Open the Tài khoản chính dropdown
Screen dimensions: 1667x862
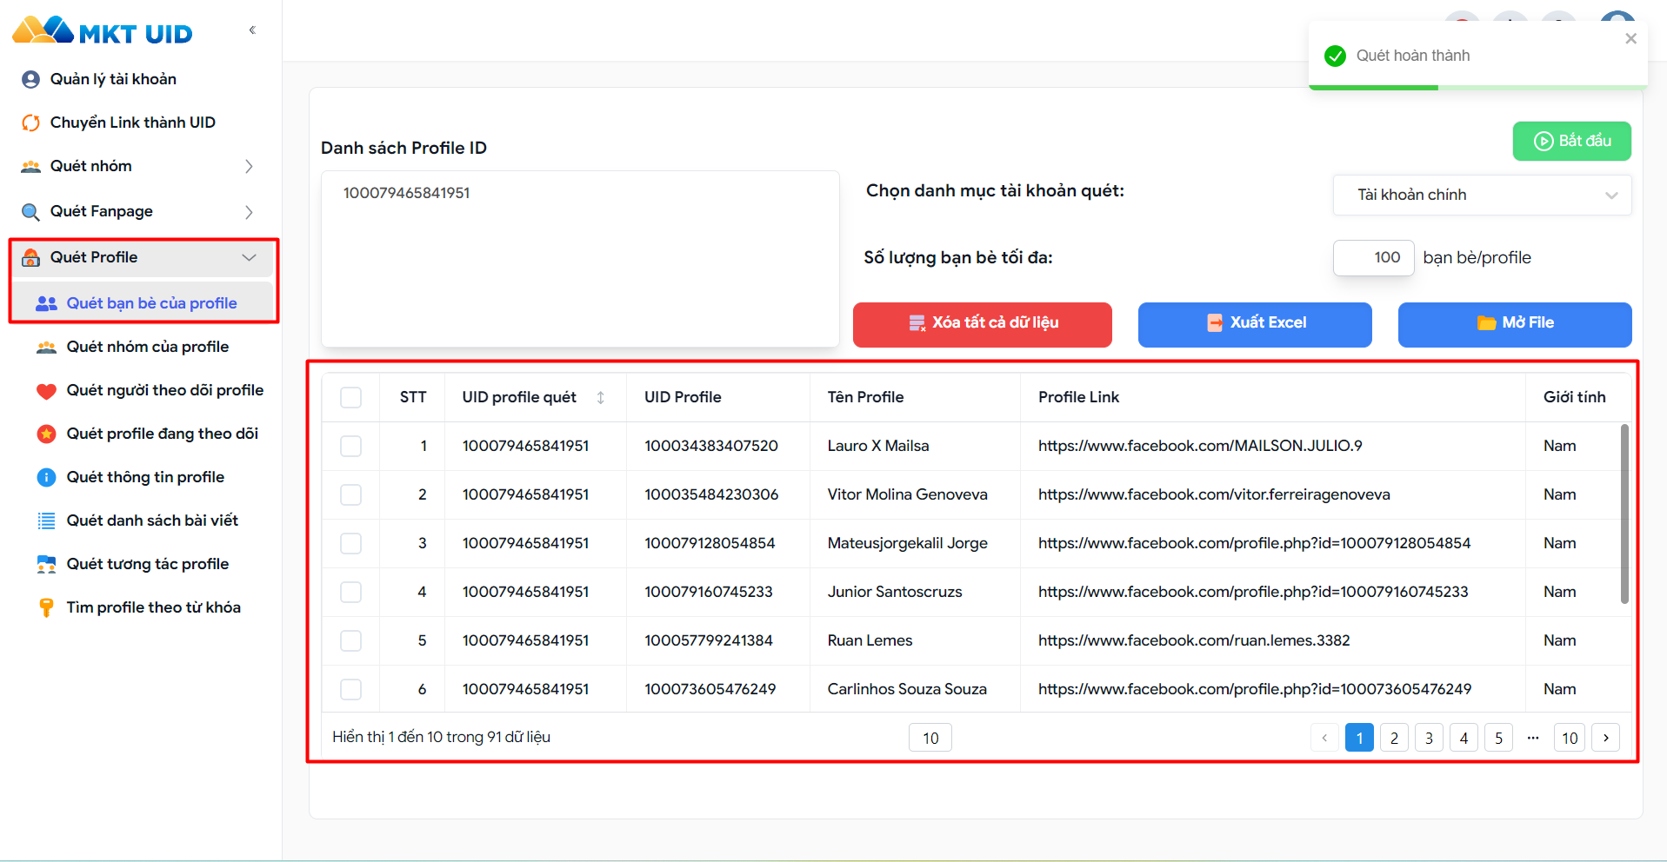(1482, 195)
